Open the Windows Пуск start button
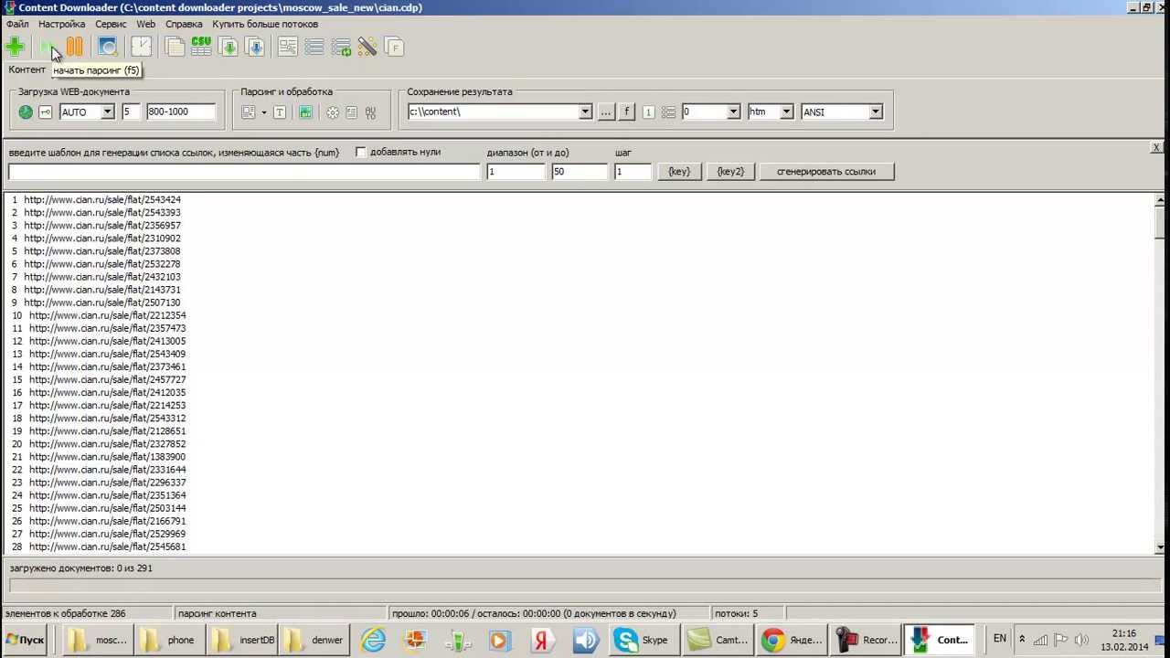1170x658 pixels. click(x=26, y=640)
